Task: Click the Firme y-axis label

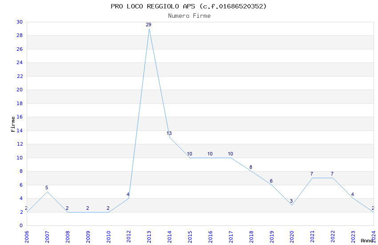Action: [13, 124]
